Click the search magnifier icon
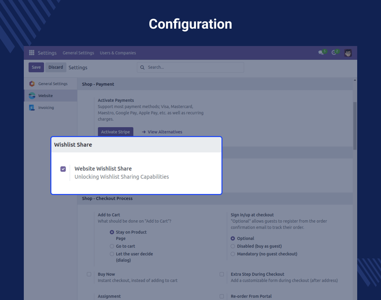 [143, 67]
